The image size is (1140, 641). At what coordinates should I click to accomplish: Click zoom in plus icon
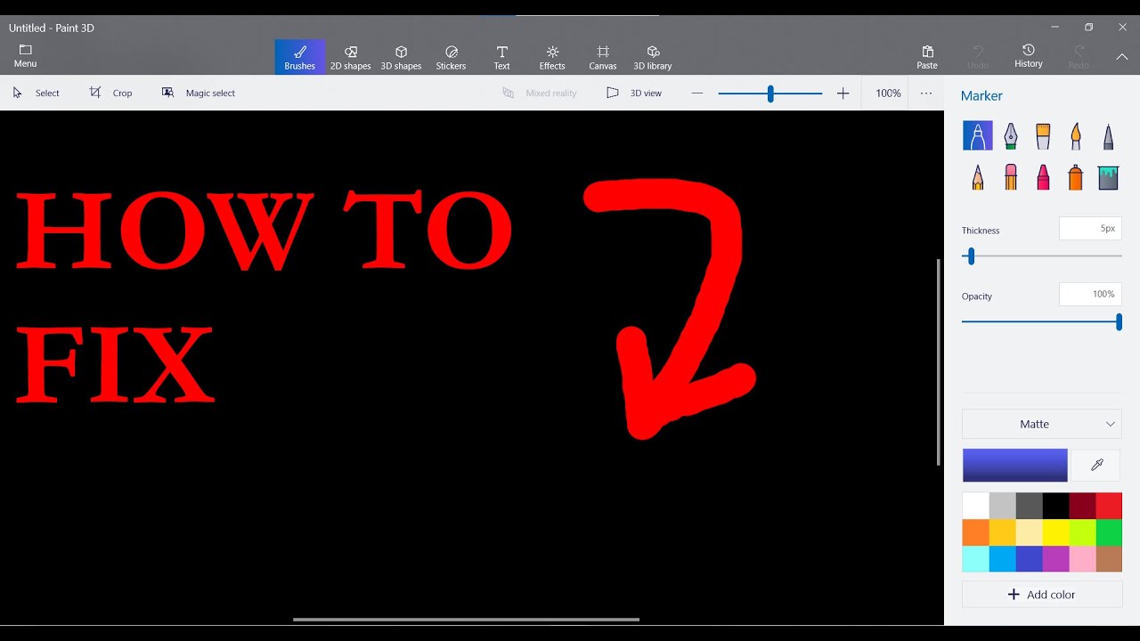(x=843, y=93)
